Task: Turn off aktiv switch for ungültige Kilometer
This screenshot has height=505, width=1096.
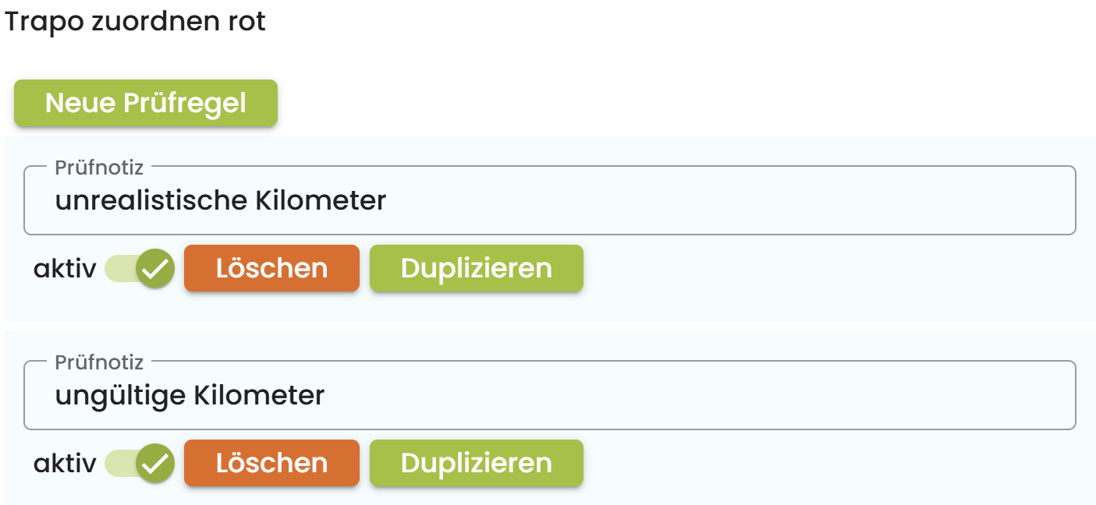Action: click(139, 464)
